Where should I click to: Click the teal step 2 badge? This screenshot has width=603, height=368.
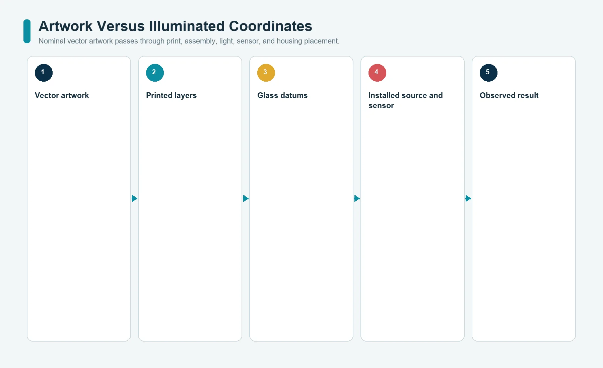point(155,73)
